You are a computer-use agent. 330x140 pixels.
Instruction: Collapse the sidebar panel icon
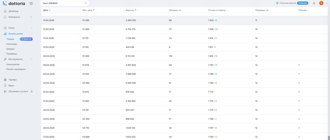[31, 3]
